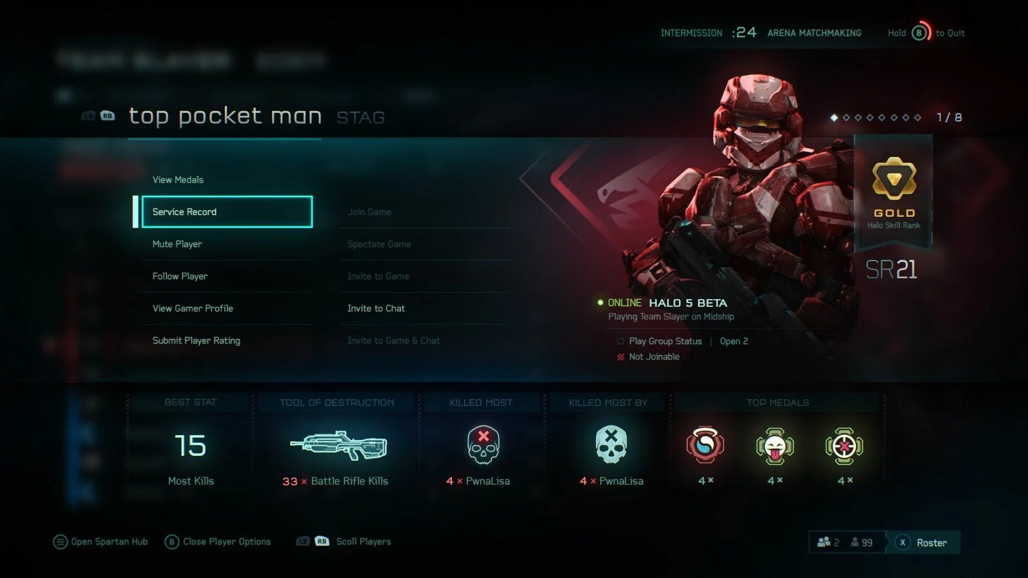Toggle the Play Group Status checkbox

point(621,341)
